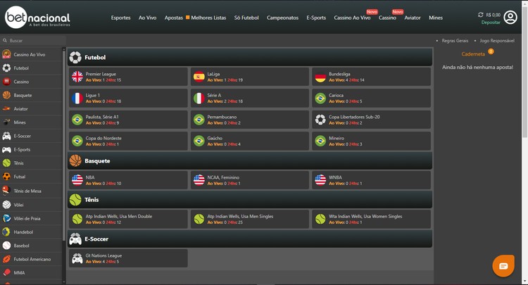528x285 pixels.
Task: Open Futsal in the sidebar
Action: pos(31,177)
